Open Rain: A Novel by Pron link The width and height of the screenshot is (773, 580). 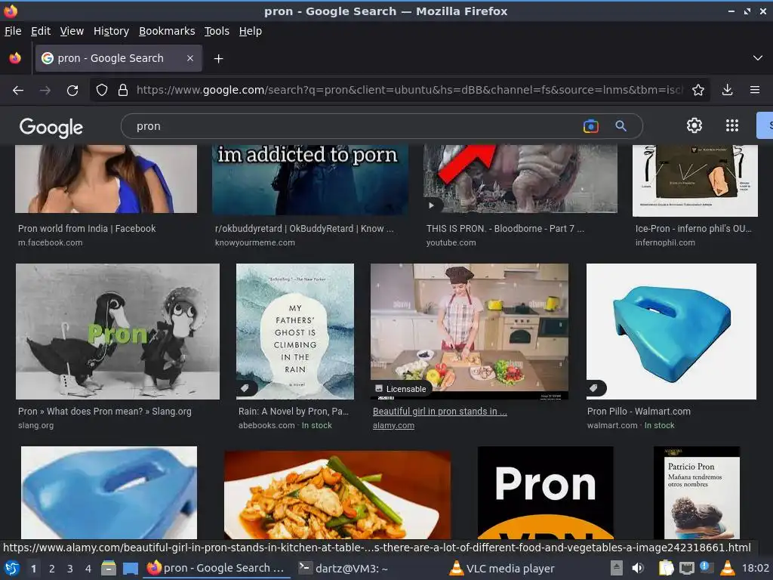click(x=294, y=412)
